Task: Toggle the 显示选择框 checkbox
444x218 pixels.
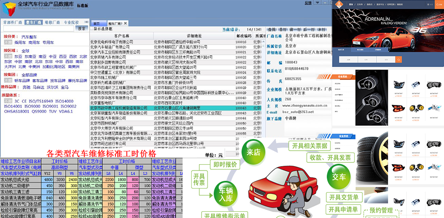Action: click(92, 28)
